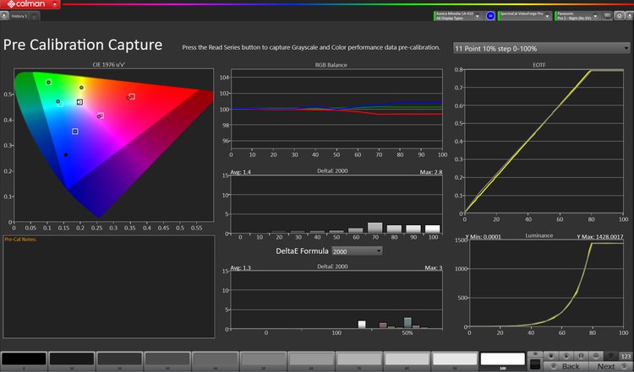This screenshot has height=372, width=634.
Task: Click the 123 numeric display icon
Action: 626,356
